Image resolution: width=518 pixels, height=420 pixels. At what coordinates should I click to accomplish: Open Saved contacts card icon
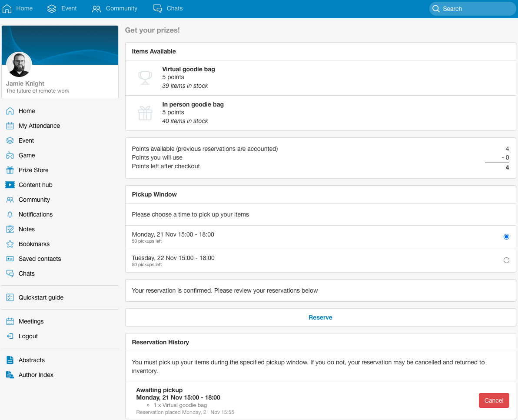coord(10,259)
